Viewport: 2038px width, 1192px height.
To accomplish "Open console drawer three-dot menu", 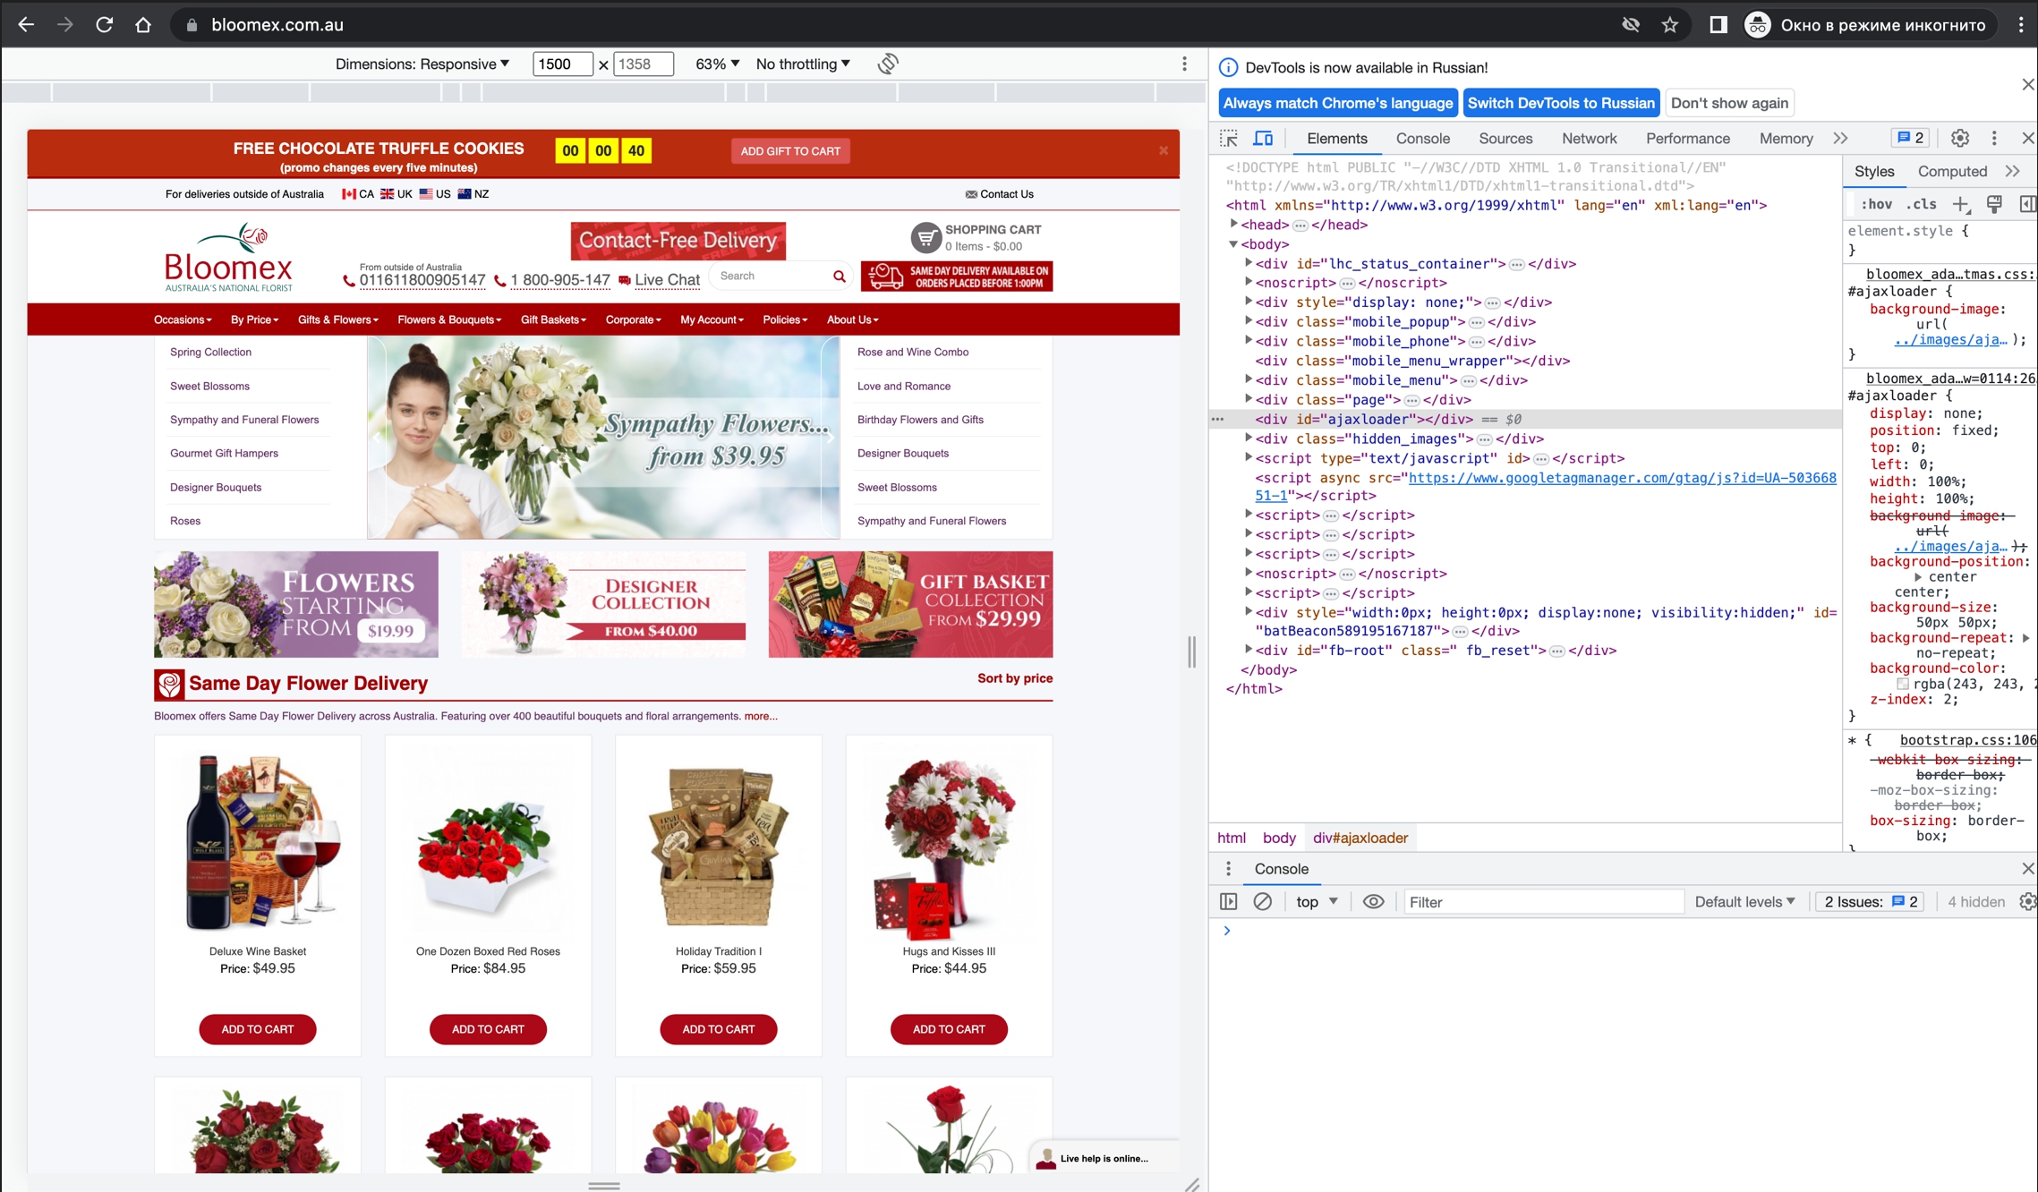I will pos(1228,869).
